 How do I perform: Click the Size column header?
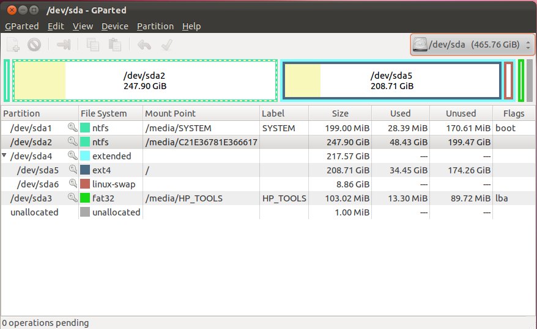(339, 114)
